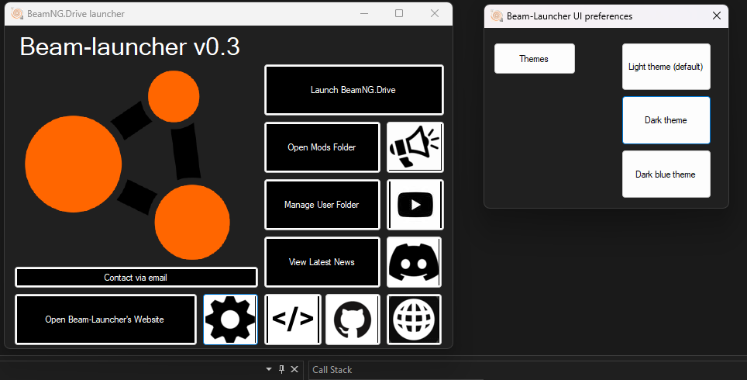
Task: Maximize the BeamNG.Drive launcher window
Action: [x=399, y=13]
